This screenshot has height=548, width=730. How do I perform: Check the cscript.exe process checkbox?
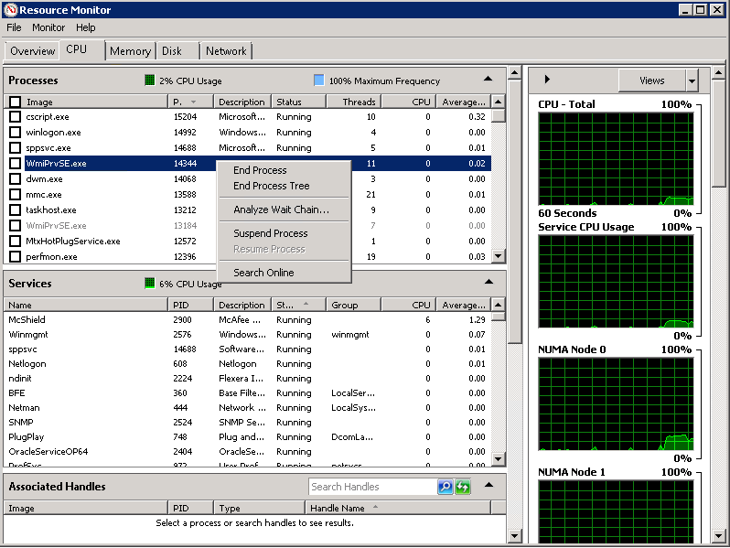pyautogui.click(x=16, y=117)
